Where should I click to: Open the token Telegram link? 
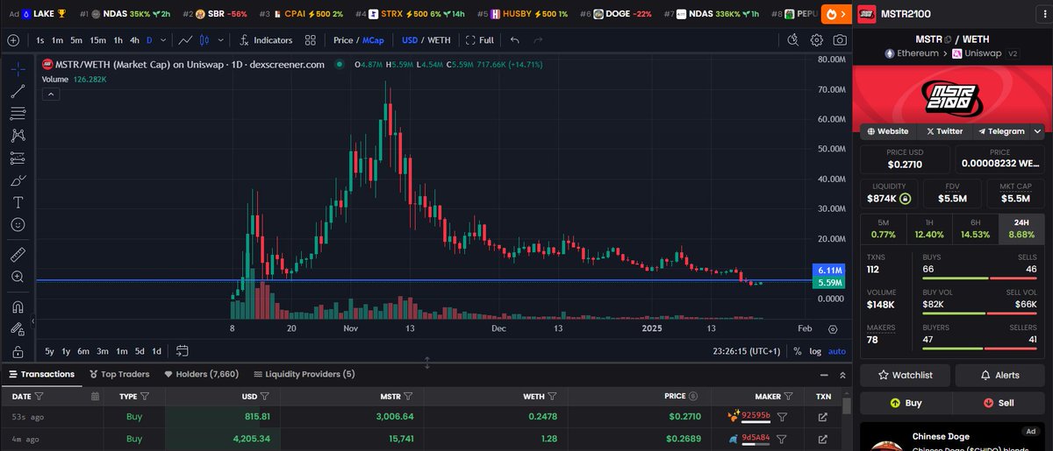(999, 131)
